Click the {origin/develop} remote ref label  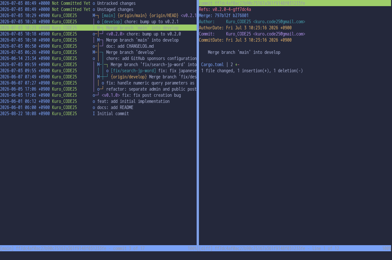(x=129, y=77)
